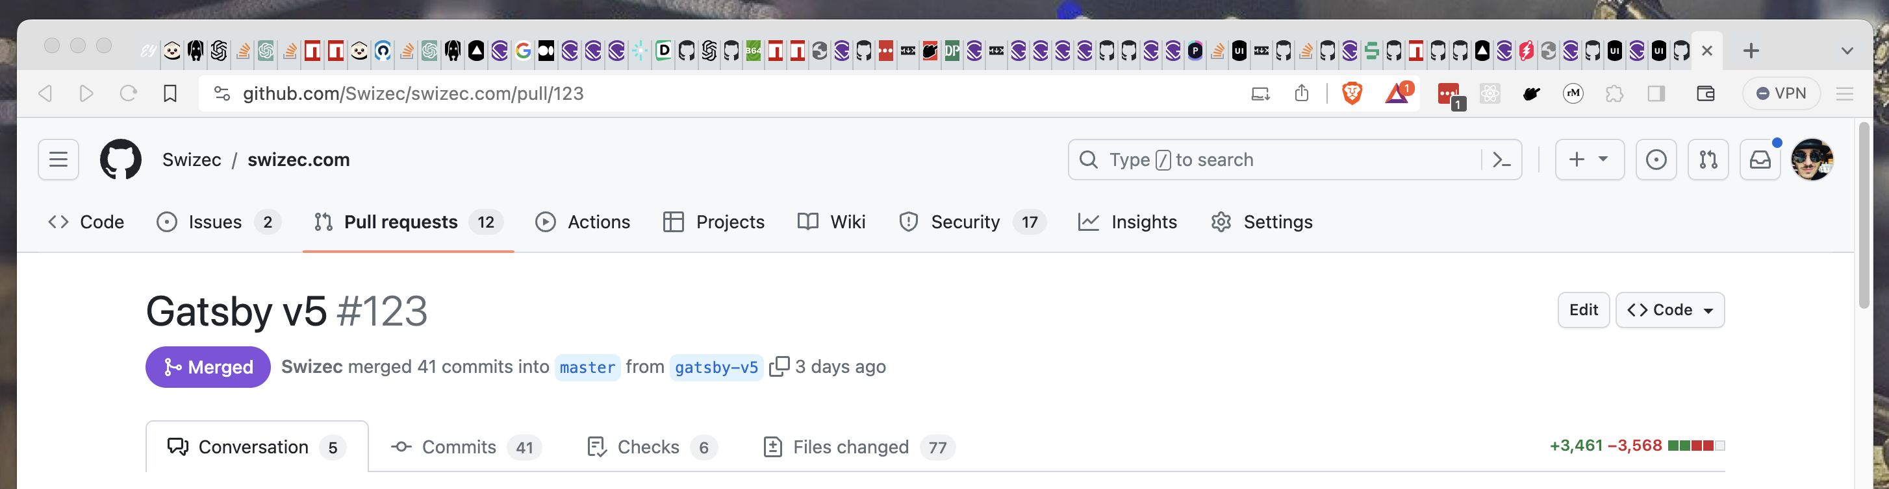Switch to the Google tab

click(523, 51)
